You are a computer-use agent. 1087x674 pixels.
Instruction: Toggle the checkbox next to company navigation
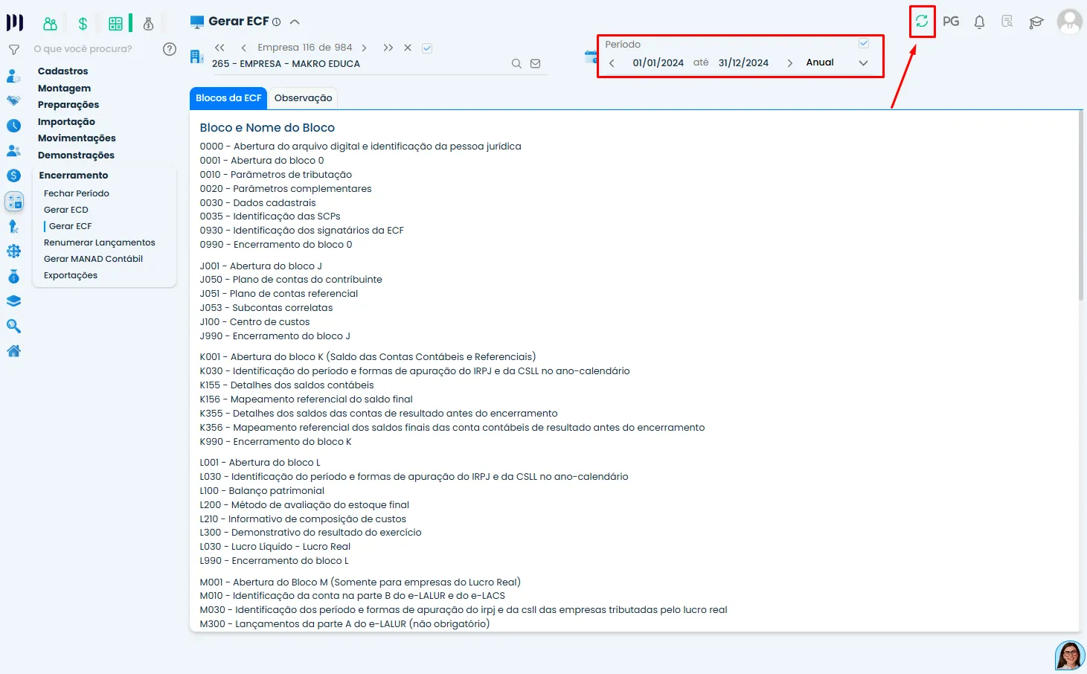tap(427, 48)
